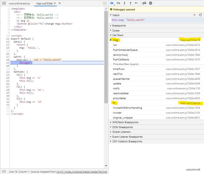Click the pretty print braces icon
Image resolution: width=204 pixels, height=174 pixels.
pos(4,171)
